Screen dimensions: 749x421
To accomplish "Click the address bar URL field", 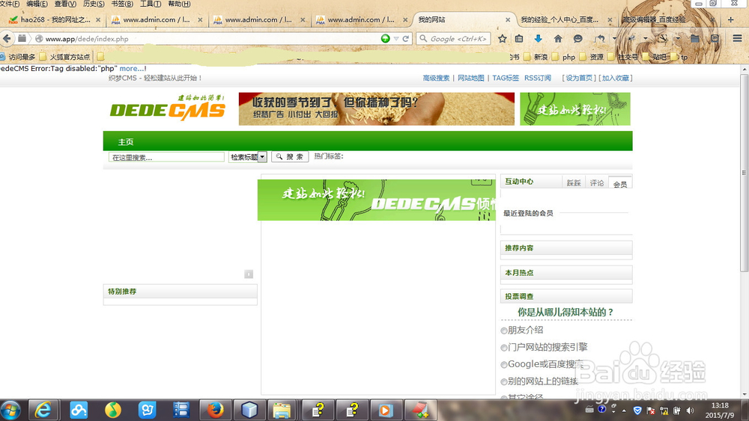I will 210,39.
